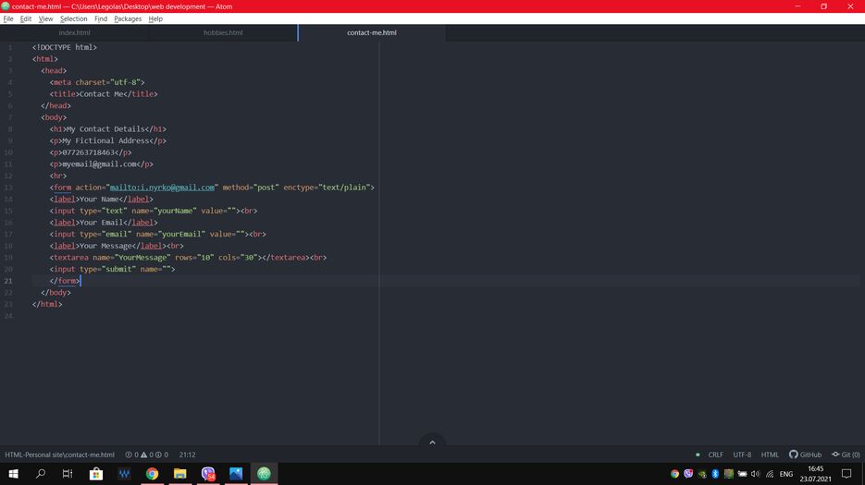Click the title "Contact Me" line
865x485 pixels.
(x=104, y=93)
